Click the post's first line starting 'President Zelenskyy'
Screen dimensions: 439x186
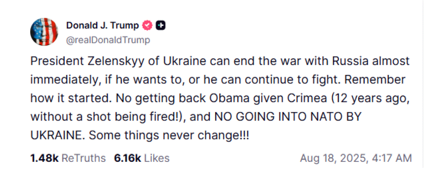220,61
